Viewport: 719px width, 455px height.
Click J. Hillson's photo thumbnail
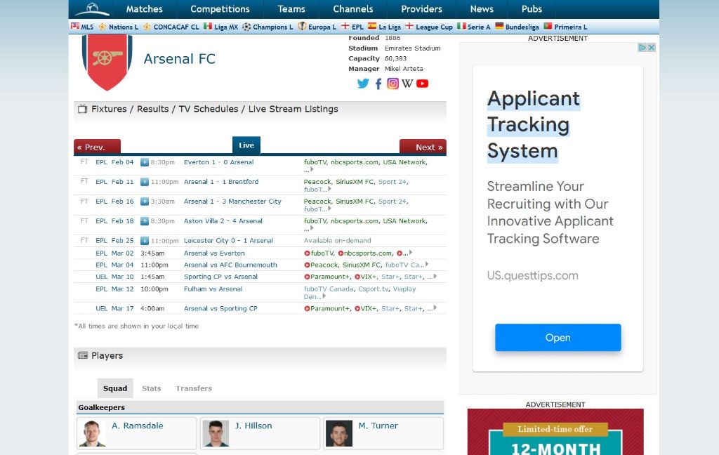[x=216, y=433]
